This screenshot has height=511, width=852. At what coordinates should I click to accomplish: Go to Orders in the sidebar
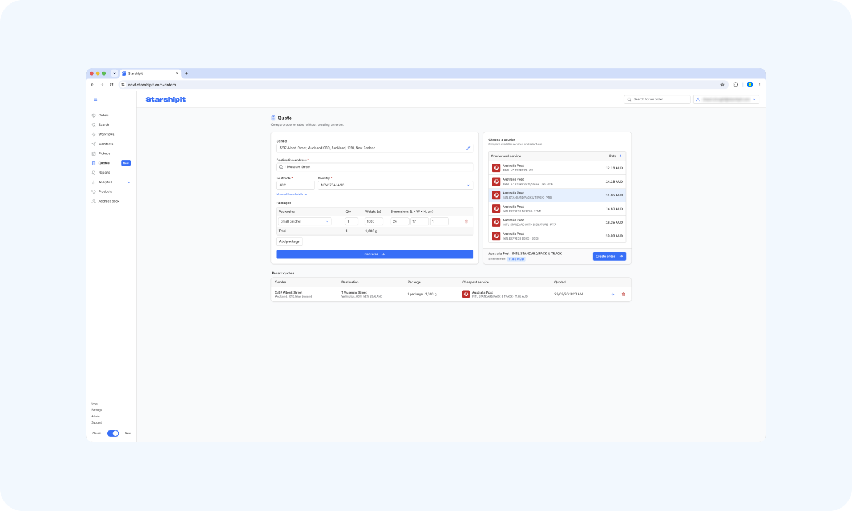pyautogui.click(x=103, y=115)
